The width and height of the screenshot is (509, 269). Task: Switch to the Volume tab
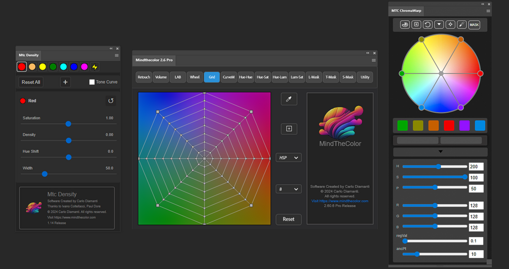click(x=161, y=77)
